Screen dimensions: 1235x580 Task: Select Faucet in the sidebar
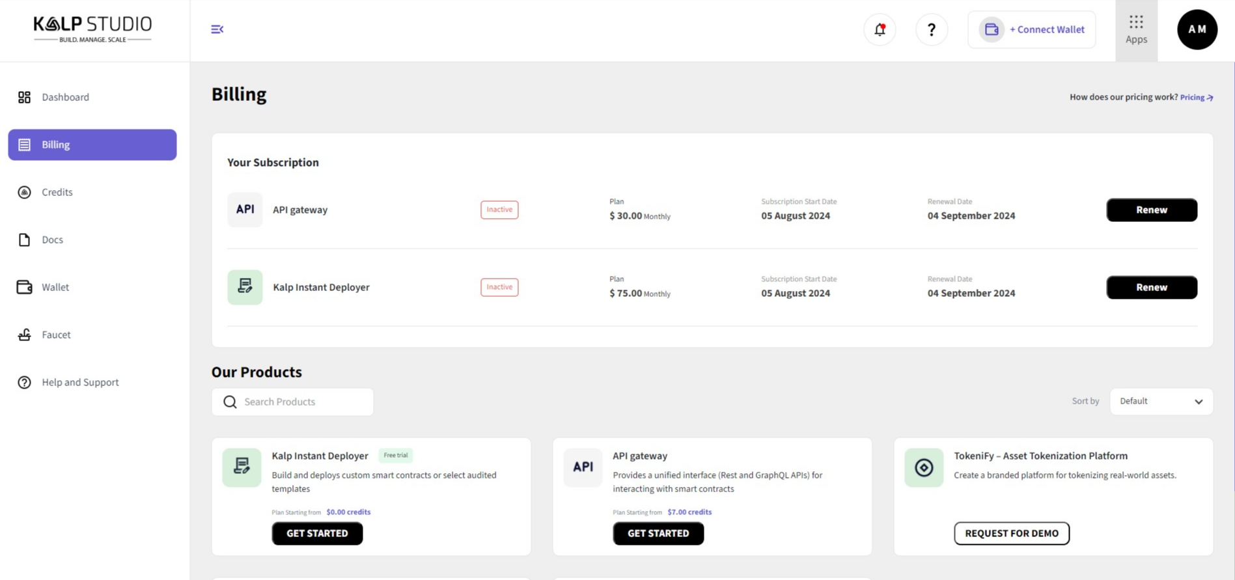coord(56,335)
